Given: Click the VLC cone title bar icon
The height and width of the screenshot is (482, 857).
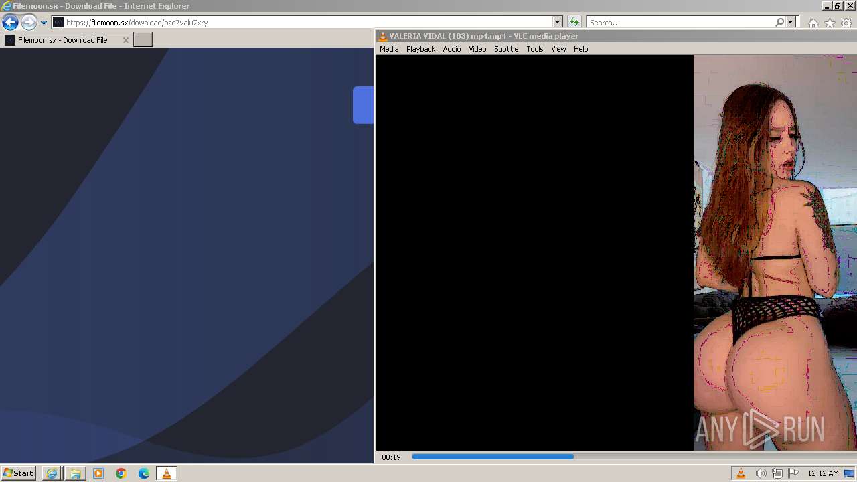Looking at the screenshot, I should [x=383, y=36].
